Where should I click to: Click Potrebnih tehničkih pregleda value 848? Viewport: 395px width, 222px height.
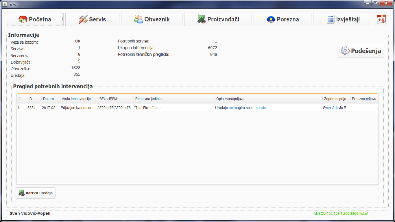tap(214, 54)
